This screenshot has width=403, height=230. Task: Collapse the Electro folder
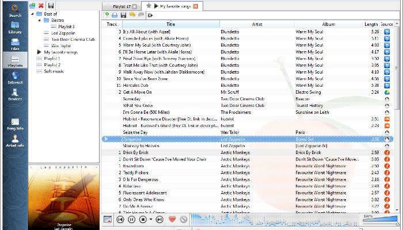39,20
